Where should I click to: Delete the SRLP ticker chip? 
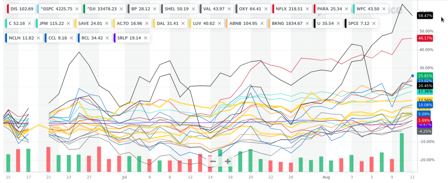tap(145, 38)
